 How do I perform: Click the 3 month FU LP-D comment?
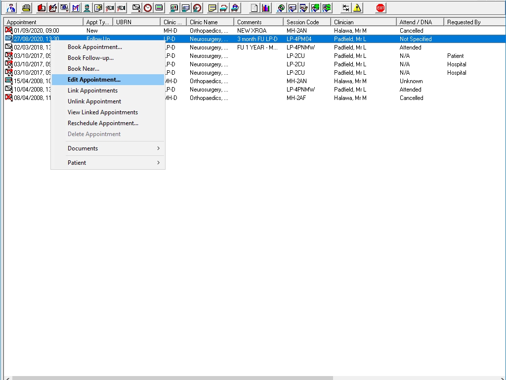257,39
